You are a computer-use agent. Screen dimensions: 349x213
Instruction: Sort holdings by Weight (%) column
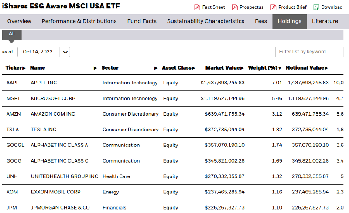[265, 68]
